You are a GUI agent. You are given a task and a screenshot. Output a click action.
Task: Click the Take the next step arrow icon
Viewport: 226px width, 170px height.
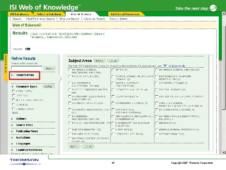(213, 8)
